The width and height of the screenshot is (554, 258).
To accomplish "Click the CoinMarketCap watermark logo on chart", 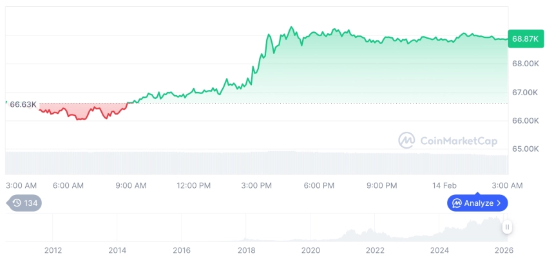I will pyautogui.click(x=406, y=140).
